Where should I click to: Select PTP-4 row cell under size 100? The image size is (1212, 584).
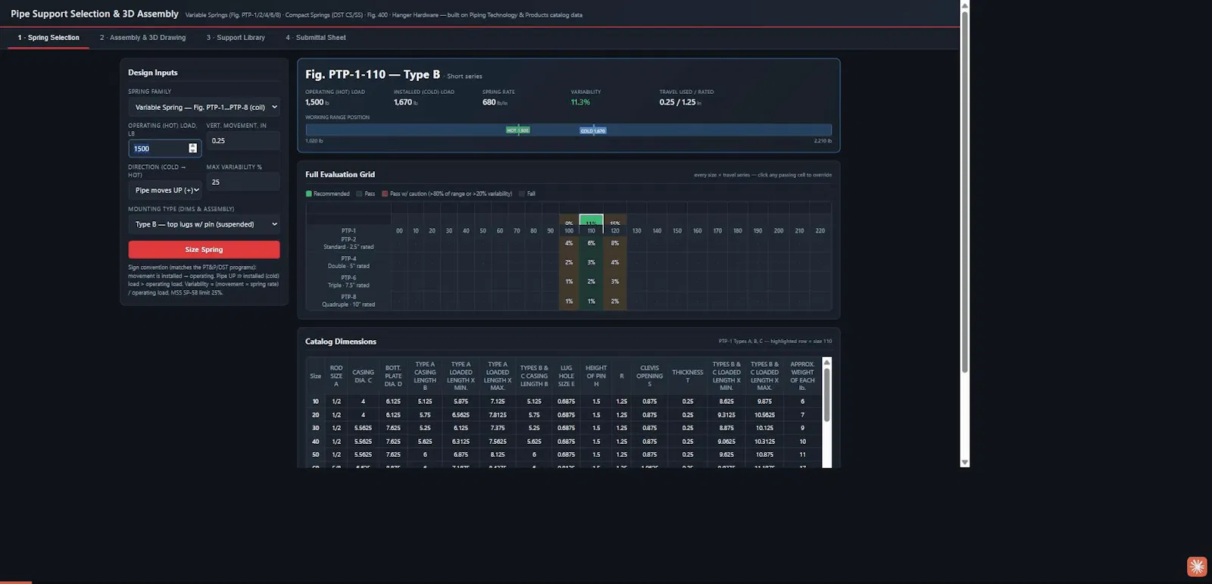pos(569,262)
